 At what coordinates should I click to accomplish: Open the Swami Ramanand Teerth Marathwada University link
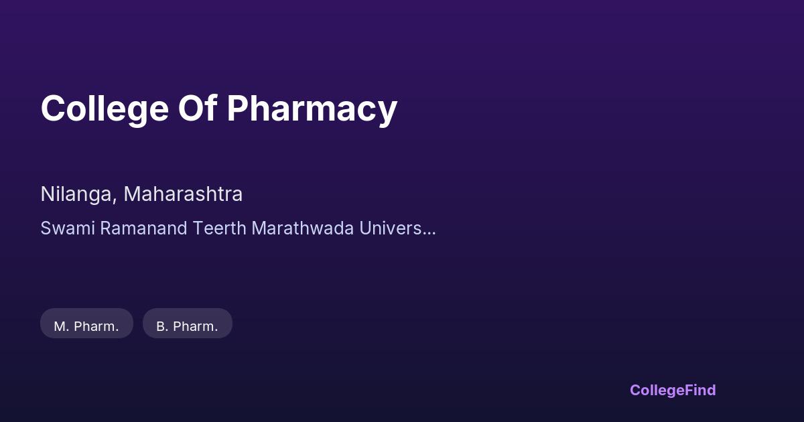[x=238, y=228]
